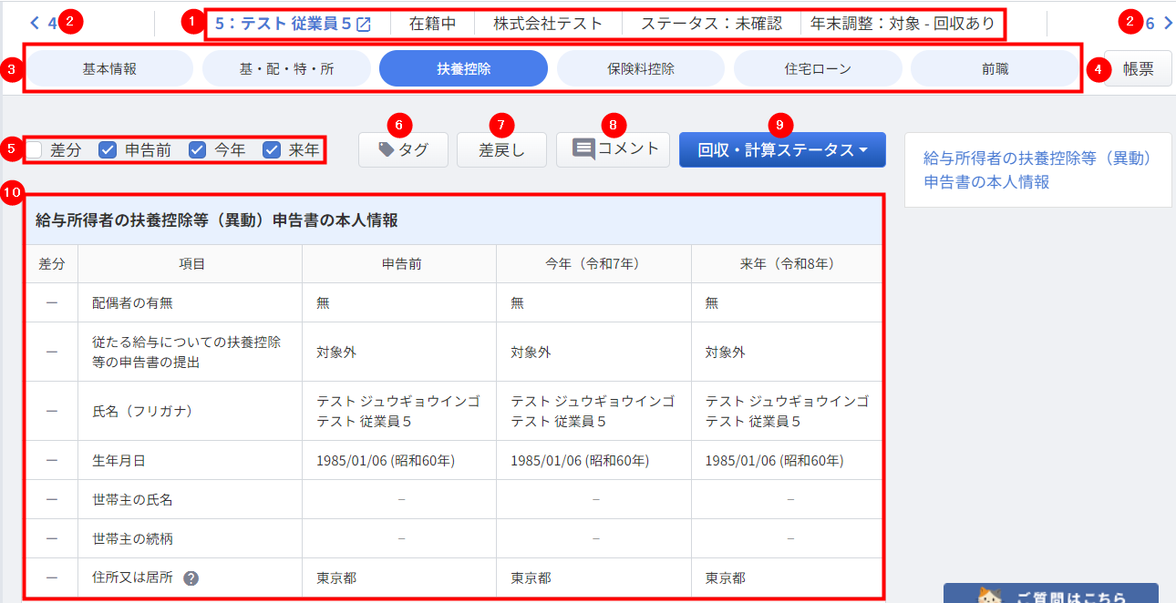
Task: Switch to the 前職 tab
Action: 995,68
